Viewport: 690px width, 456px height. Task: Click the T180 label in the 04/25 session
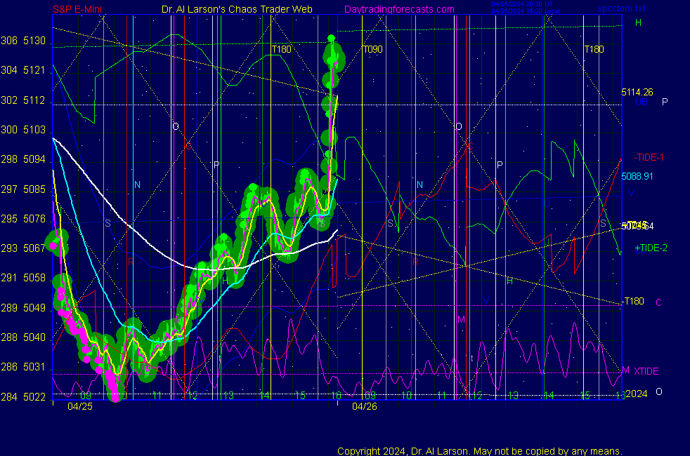click(x=282, y=49)
